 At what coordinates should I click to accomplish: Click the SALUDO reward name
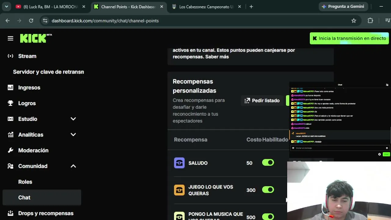point(198,163)
